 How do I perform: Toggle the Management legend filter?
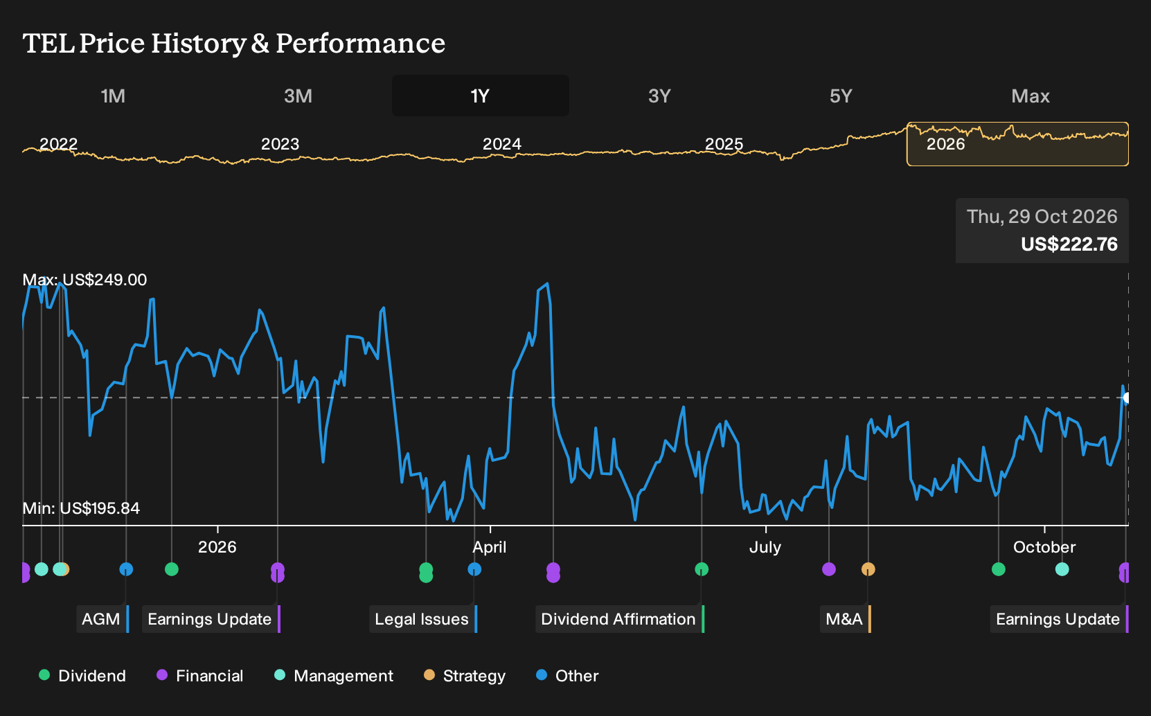tap(333, 676)
